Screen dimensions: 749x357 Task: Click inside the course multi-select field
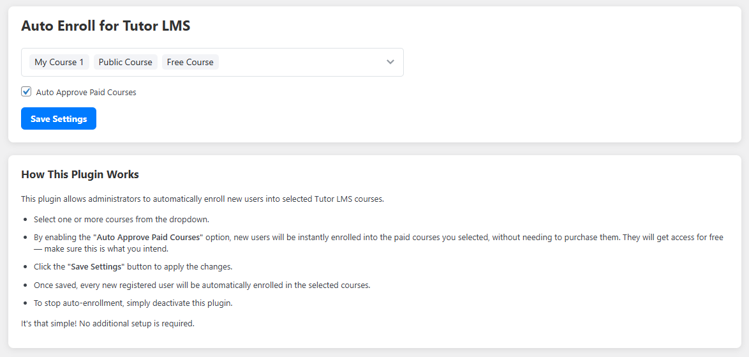tap(212, 62)
